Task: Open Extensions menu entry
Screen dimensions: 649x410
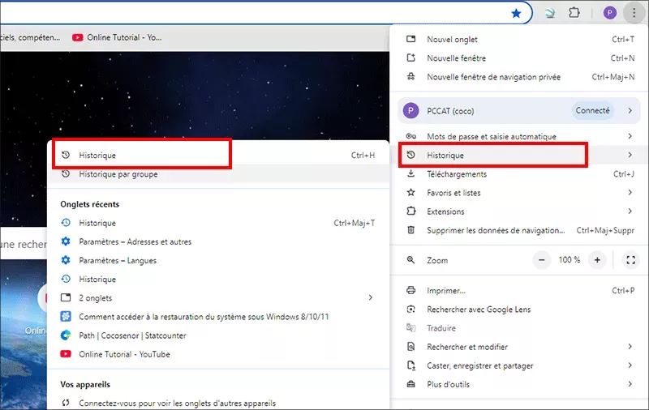Action: pos(519,211)
